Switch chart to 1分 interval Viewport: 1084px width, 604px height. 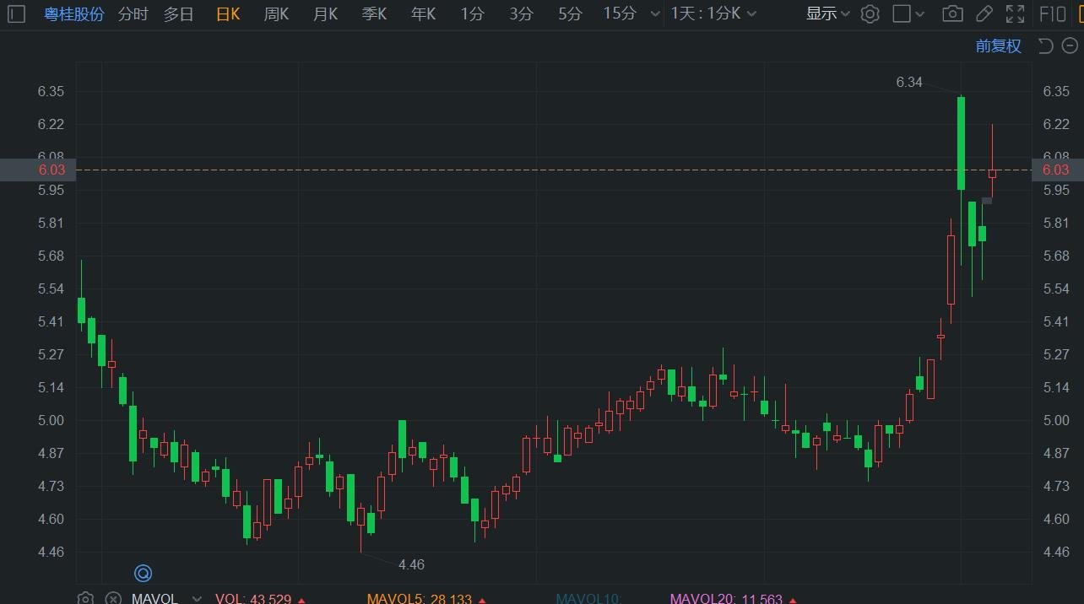coord(473,13)
